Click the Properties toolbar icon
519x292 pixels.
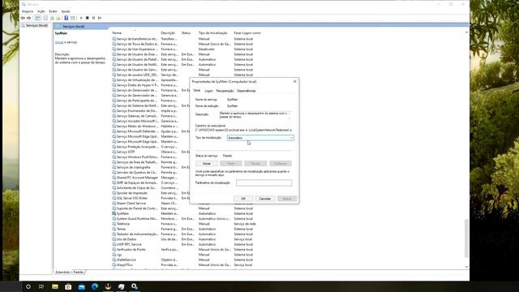(x=45, y=18)
